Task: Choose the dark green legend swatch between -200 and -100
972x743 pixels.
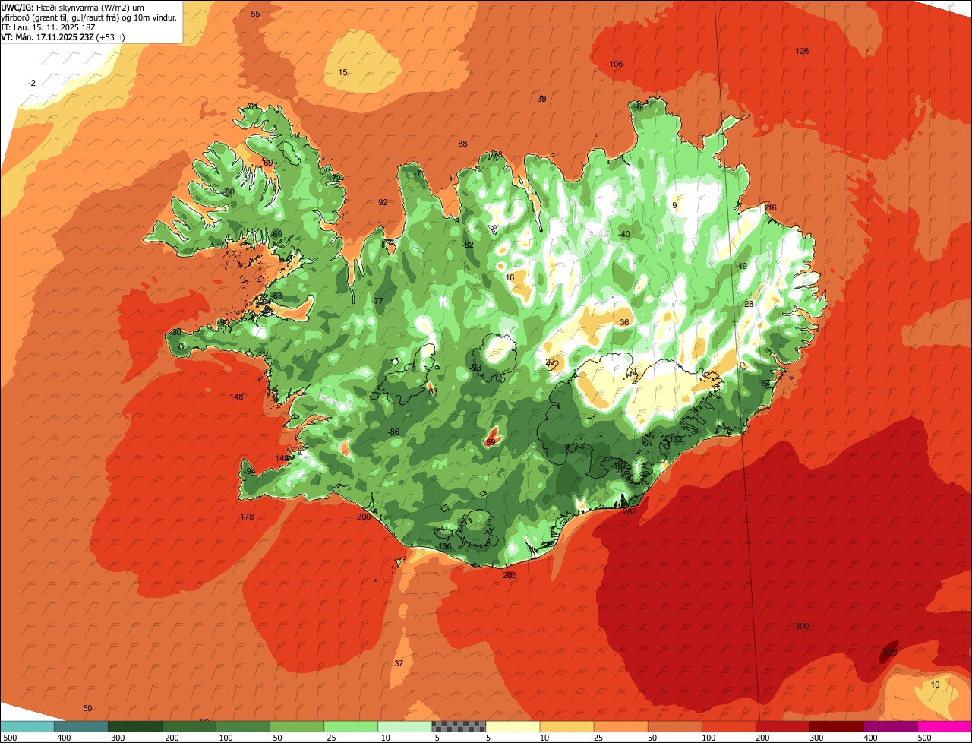Action: pos(188,726)
